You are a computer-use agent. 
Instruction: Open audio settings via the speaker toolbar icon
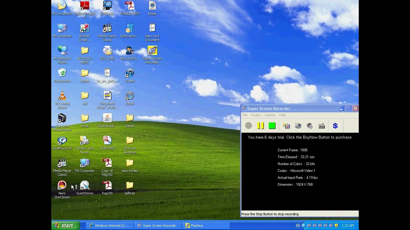310,126
